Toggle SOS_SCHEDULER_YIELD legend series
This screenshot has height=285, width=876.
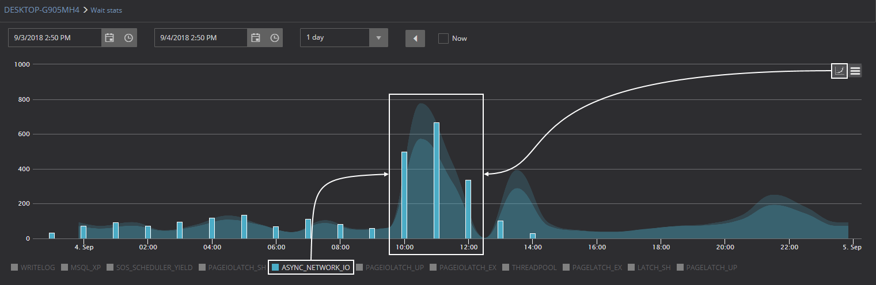click(x=151, y=267)
